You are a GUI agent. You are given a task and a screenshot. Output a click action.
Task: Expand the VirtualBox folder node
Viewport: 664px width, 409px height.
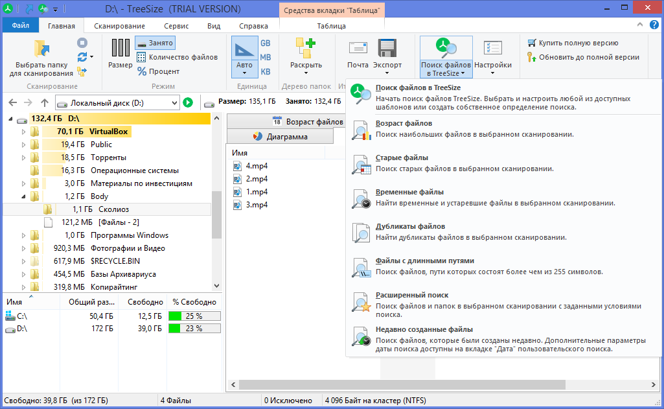coord(24,132)
